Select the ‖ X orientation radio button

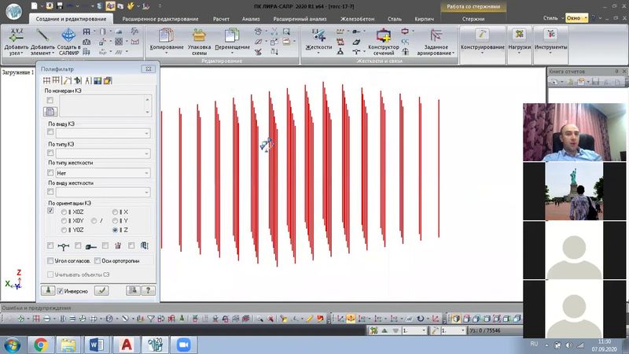coord(116,212)
